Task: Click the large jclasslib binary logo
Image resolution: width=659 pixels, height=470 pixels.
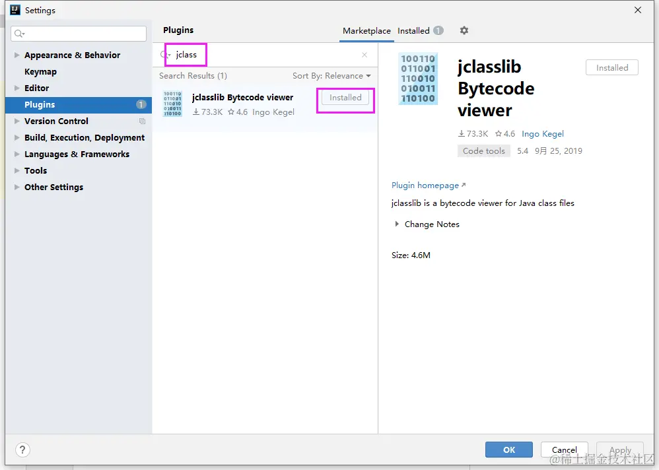Action: (x=418, y=79)
